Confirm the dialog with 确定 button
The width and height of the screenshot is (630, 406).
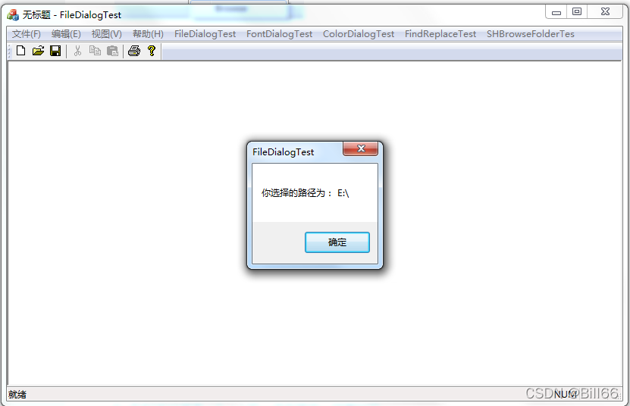point(337,242)
